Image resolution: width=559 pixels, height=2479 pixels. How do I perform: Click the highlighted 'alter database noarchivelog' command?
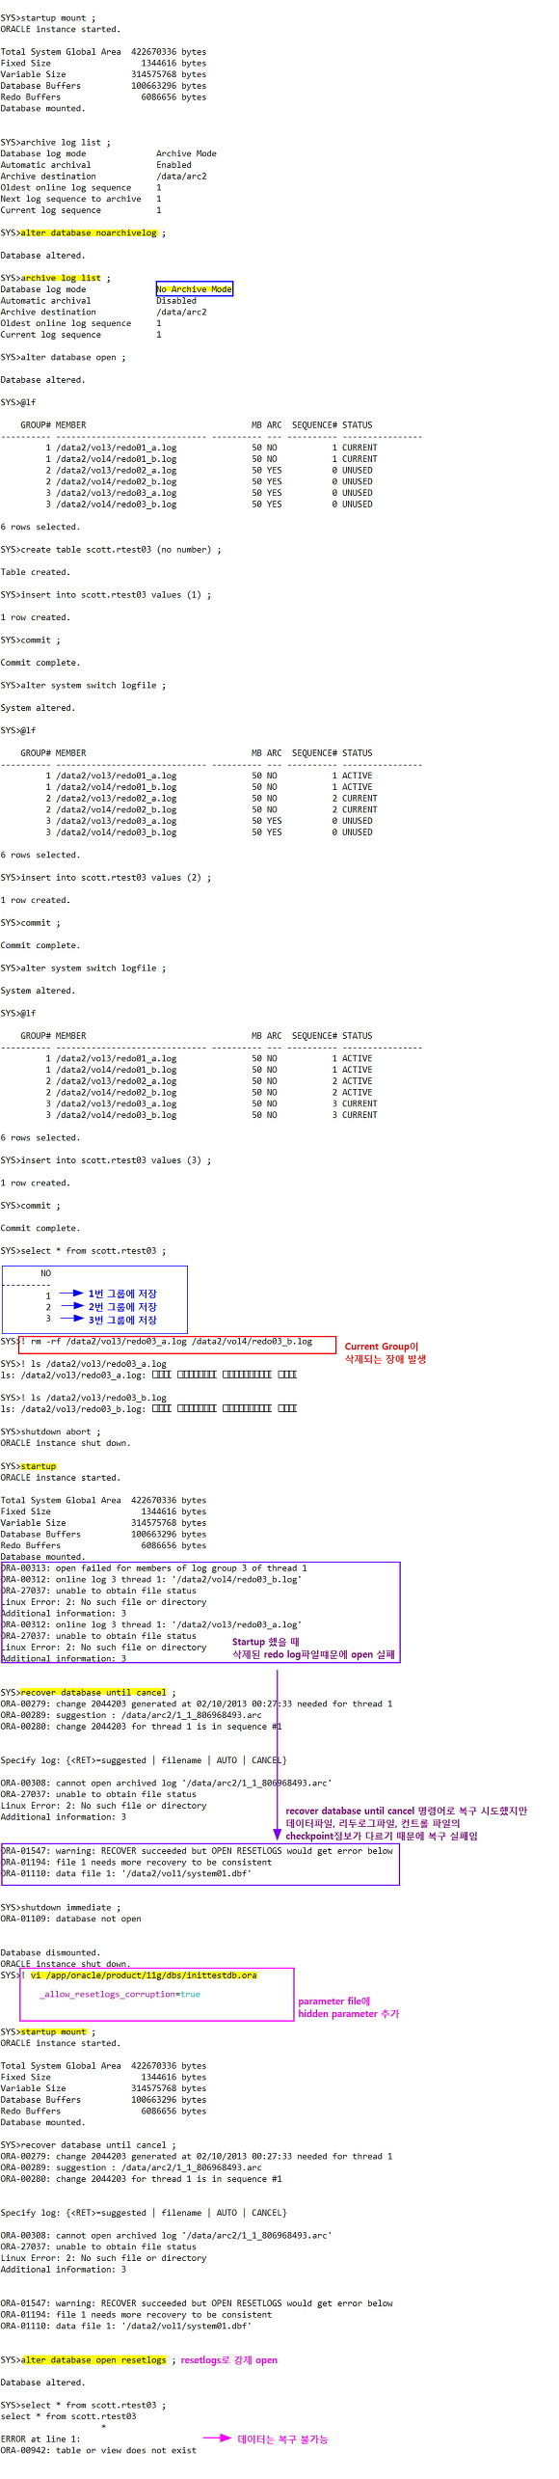pos(89,232)
